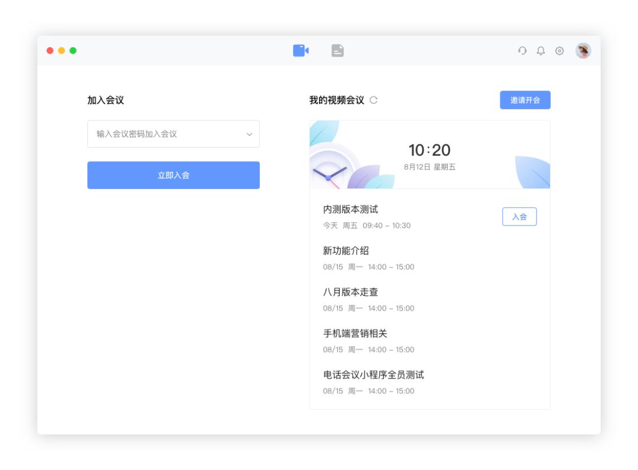The height and width of the screenshot is (470, 638).
Task: Refresh the 我的视频会议 meeting list
Action: click(x=373, y=100)
